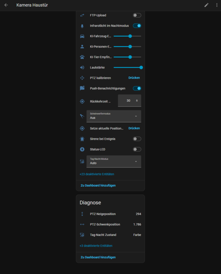Go back with the arrow icon
Viewport: 221px width, 274px height.
coord(6,5)
